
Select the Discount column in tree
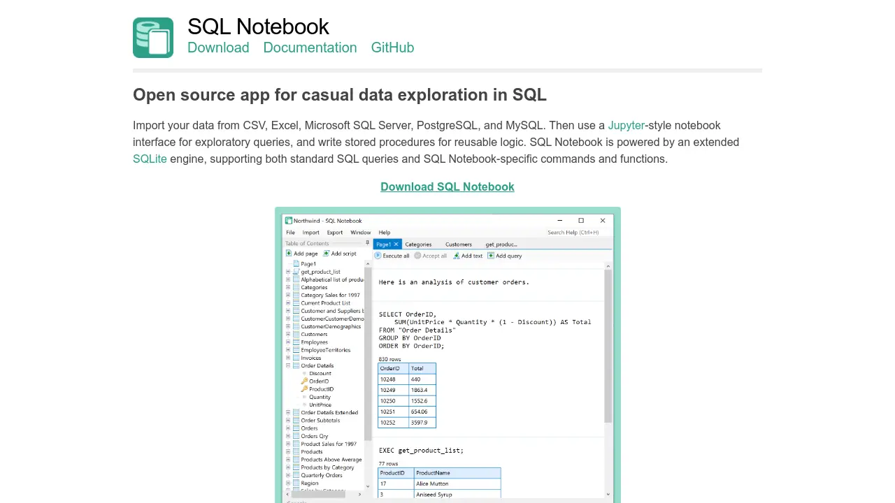(320, 374)
